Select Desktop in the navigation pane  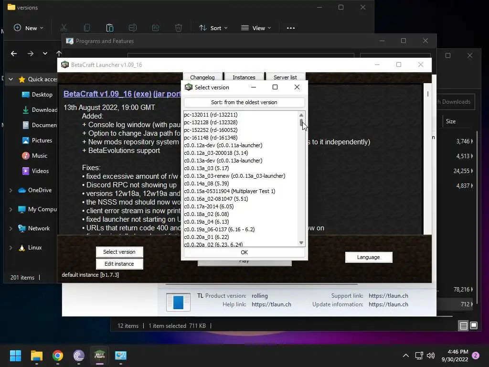[37, 95]
